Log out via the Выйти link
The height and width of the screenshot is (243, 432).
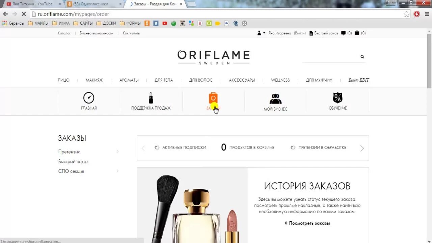[x=300, y=33]
